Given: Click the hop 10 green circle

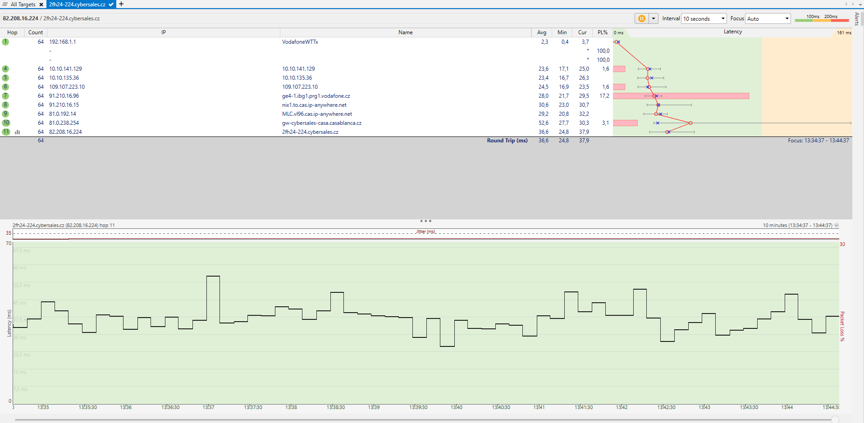Looking at the screenshot, I should pyautogui.click(x=6, y=123).
